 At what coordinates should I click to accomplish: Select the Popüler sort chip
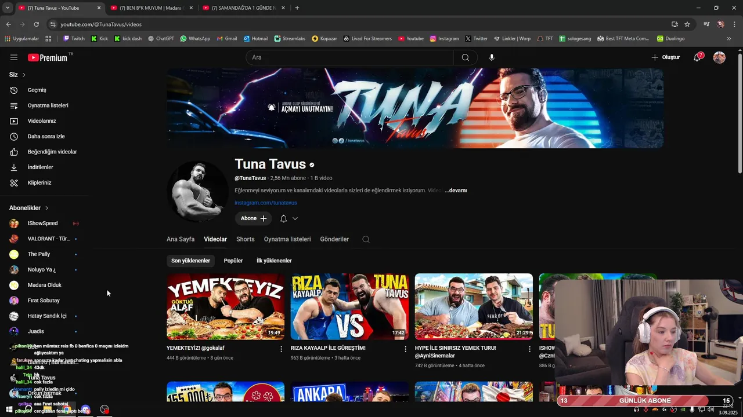[x=233, y=261]
